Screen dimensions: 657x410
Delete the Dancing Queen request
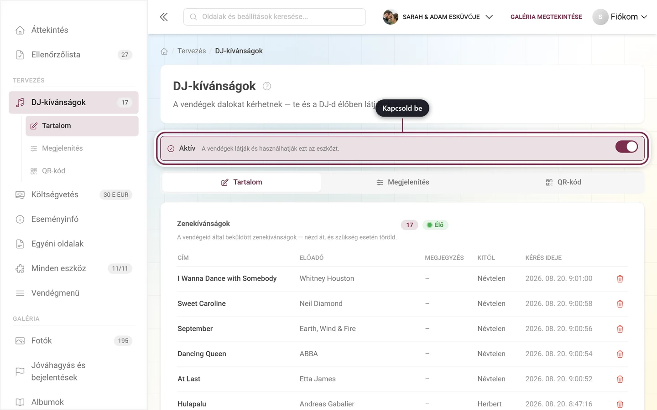click(x=620, y=354)
